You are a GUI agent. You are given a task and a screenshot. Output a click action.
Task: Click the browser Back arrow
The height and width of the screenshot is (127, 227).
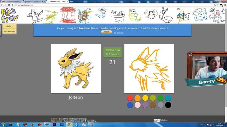[2, 5]
